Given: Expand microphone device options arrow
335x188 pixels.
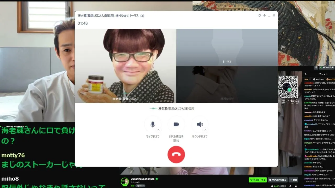Looking at the screenshot, I should [x=159, y=130].
